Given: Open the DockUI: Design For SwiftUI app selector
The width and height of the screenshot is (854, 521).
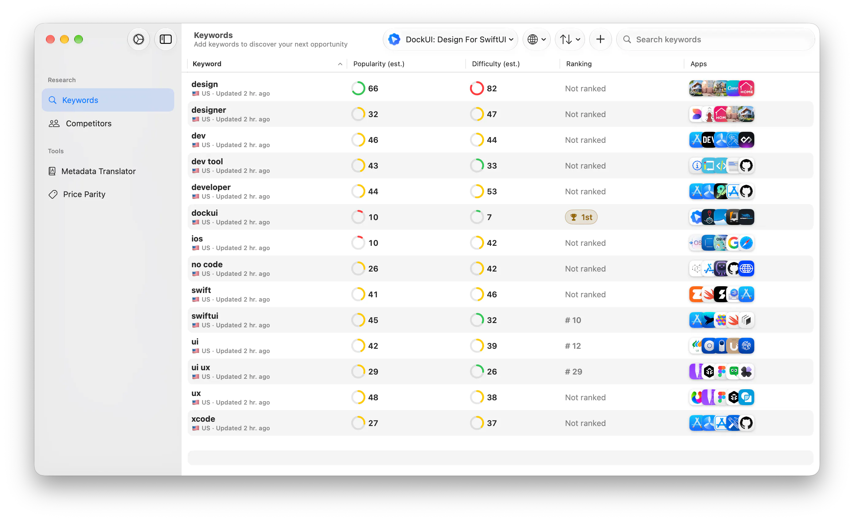Looking at the screenshot, I should (450, 40).
